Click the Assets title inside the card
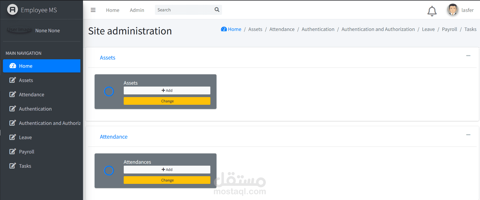This screenshot has width=480, height=200. [131, 83]
